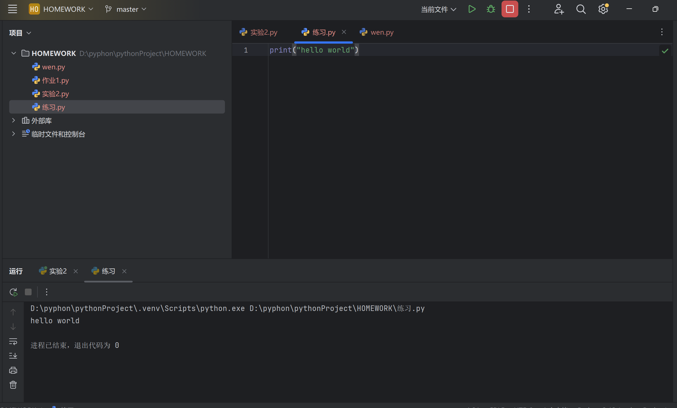
Task: Close the 练习.py editor tab
Action: [x=344, y=32]
